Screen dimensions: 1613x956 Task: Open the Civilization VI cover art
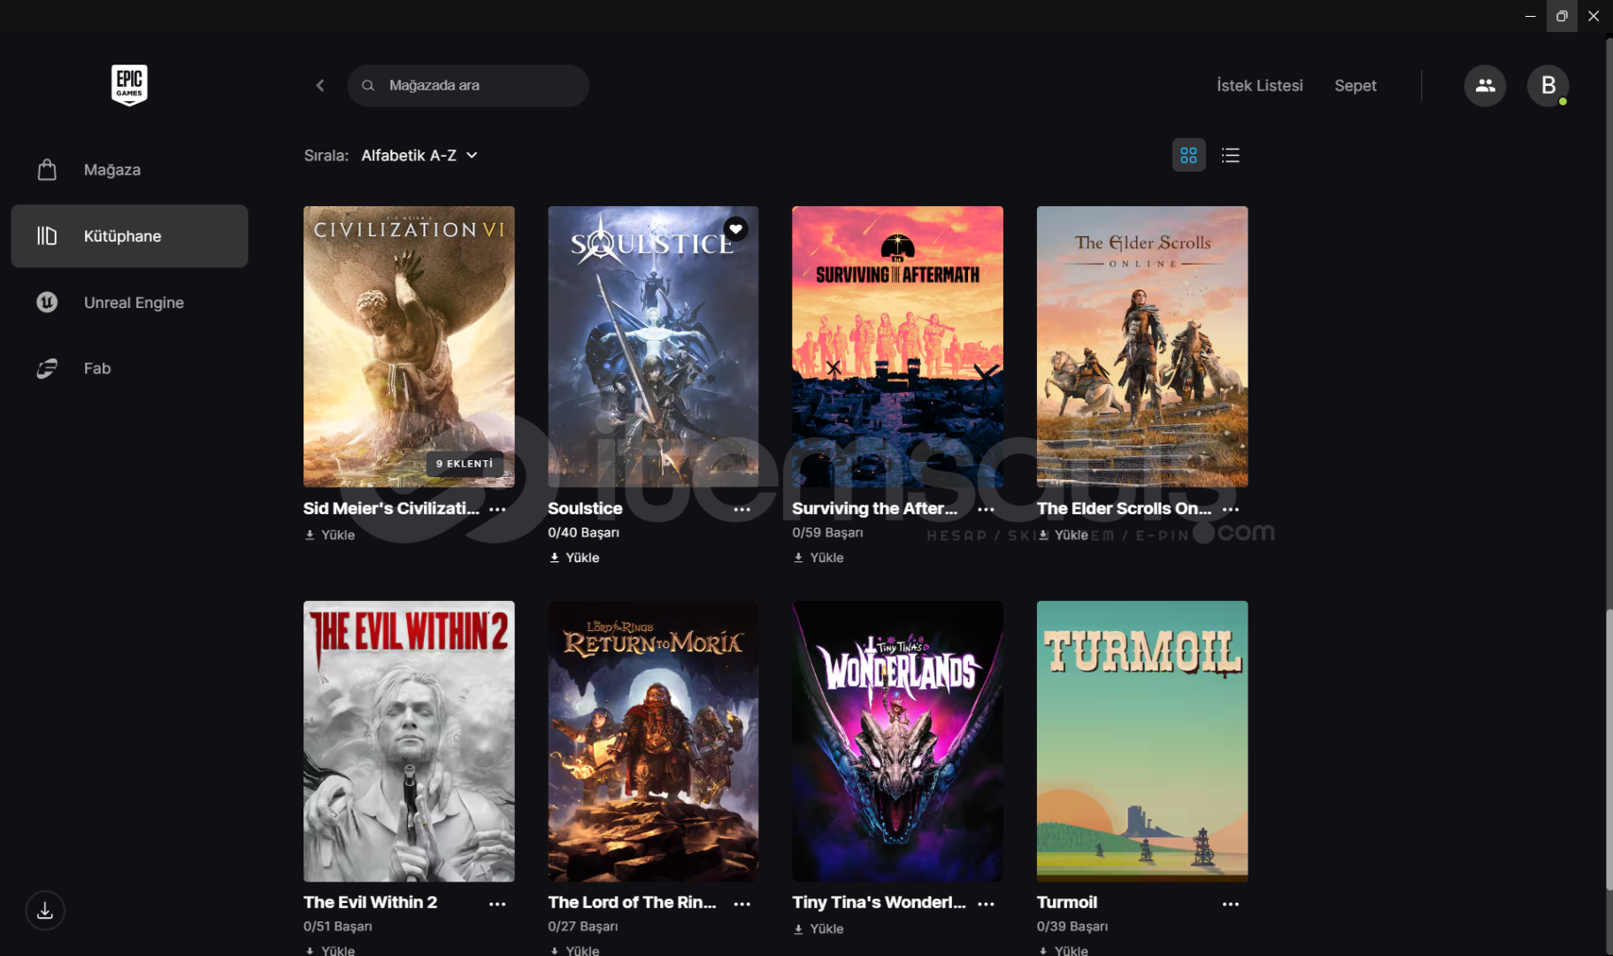pos(409,346)
